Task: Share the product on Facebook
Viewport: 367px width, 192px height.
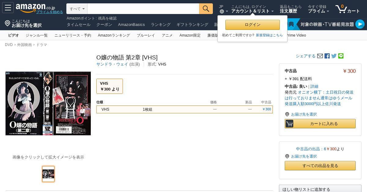Action: (327, 56)
